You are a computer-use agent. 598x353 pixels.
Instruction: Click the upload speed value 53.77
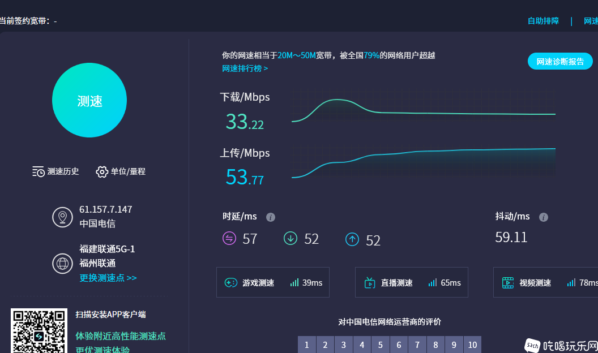pos(245,178)
